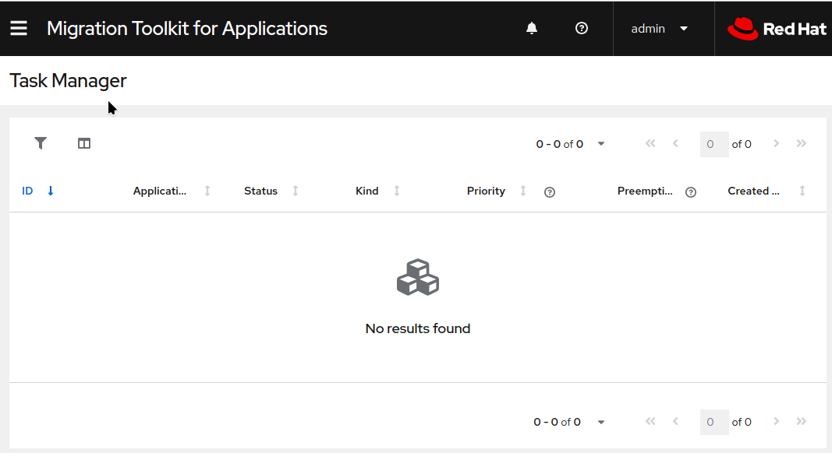Go to first page in bottom pagination
This screenshot has width=832, height=453.
[x=650, y=422]
